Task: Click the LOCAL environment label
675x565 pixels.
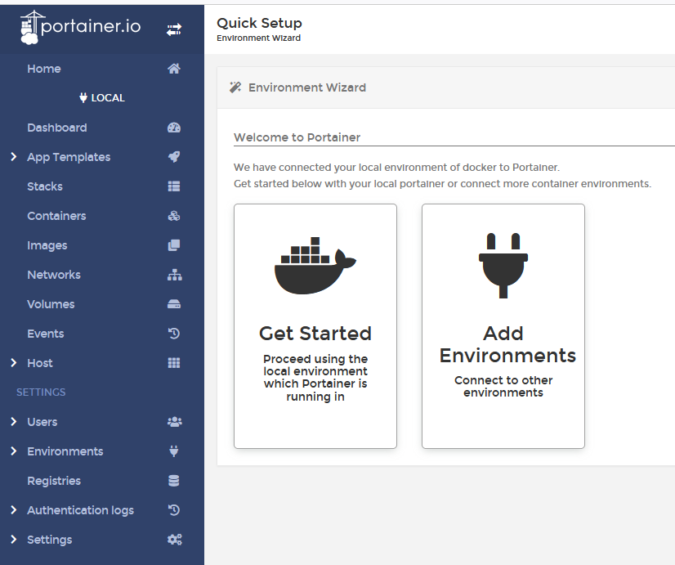Action: pyautogui.click(x=102, y=97)
